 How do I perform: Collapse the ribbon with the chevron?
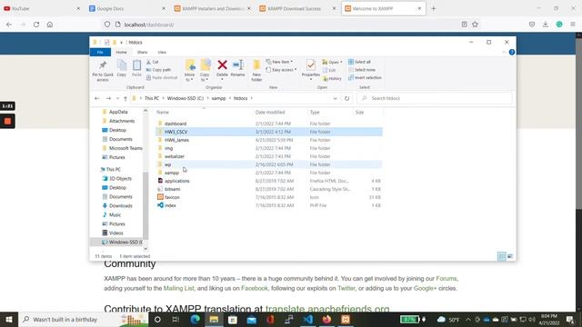coord(504,53)
